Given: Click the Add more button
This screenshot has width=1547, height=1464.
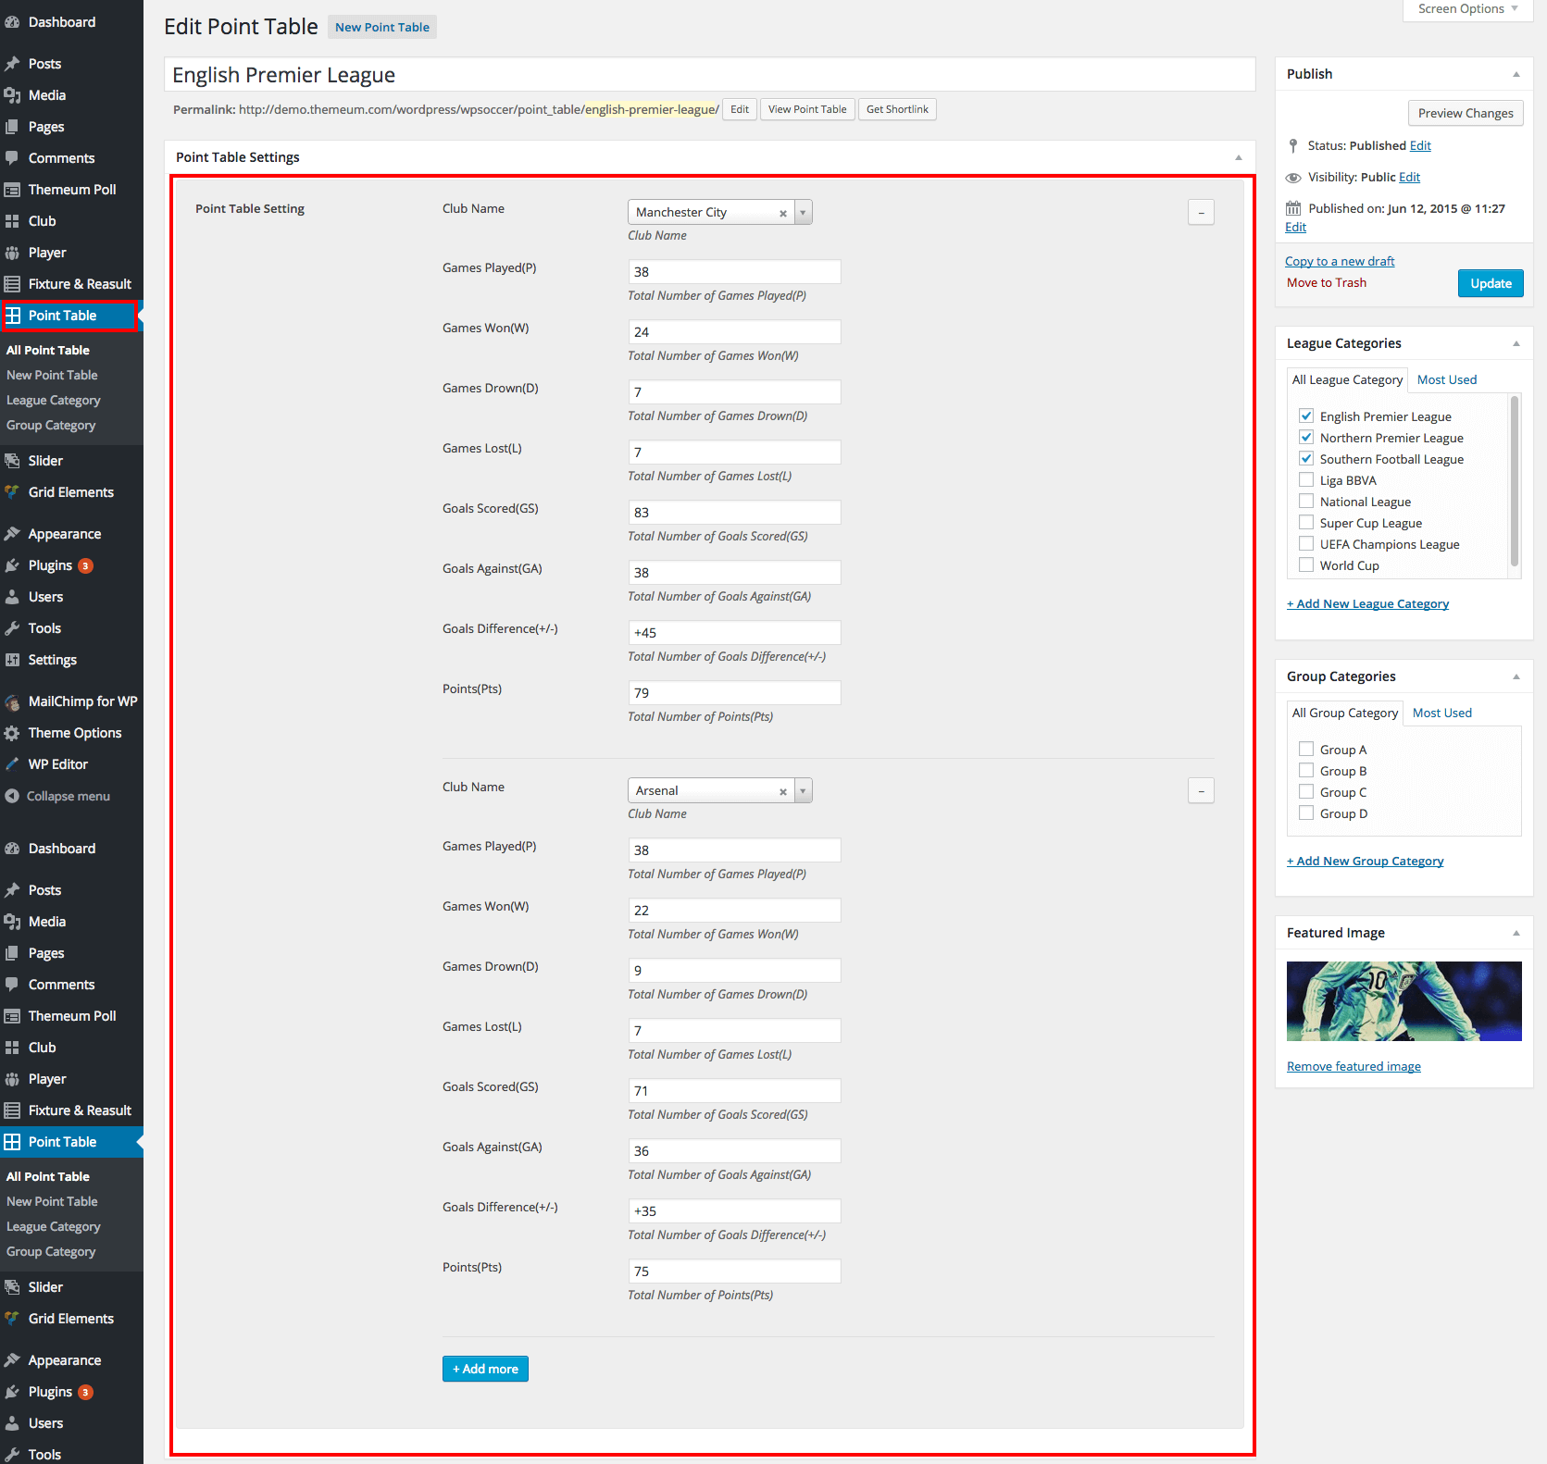Looking at the screenshot, I should click(485, 1369).
